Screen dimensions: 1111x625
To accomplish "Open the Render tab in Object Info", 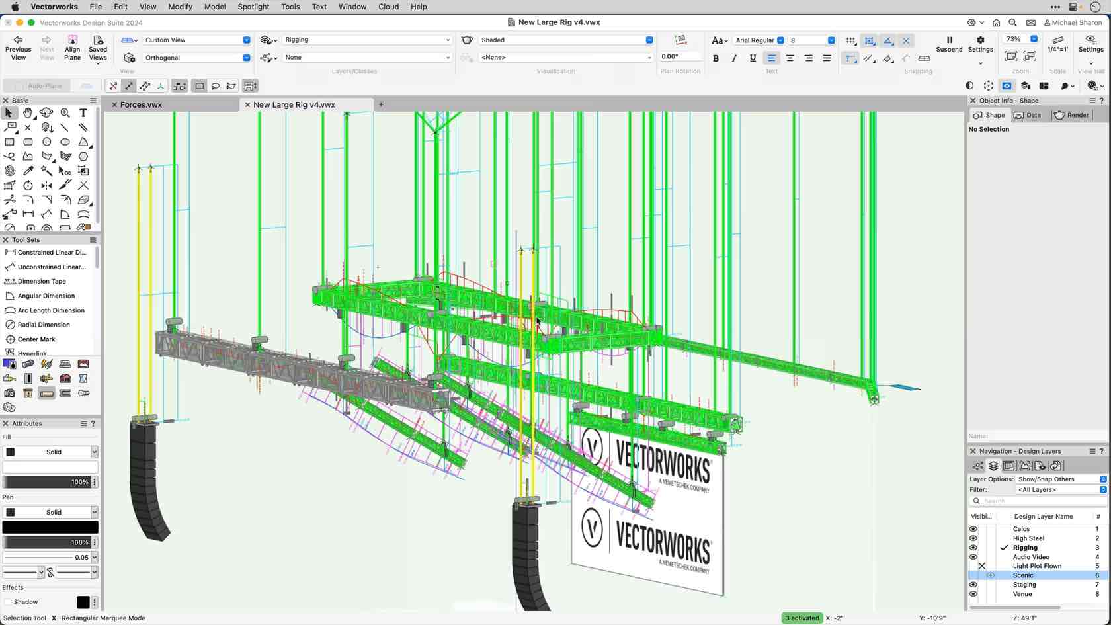I will pos(1071,115).
